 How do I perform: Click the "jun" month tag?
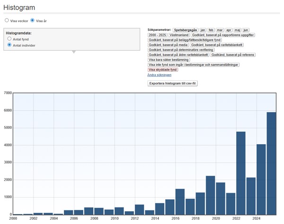click(x=246, y=30)
